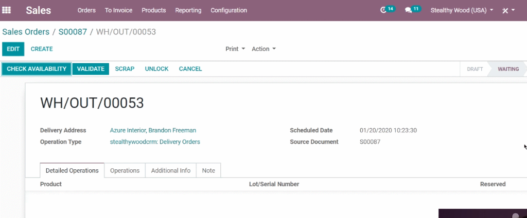
Task: Open the developer tools wrench icon
Action: click(x=505, y=10)
